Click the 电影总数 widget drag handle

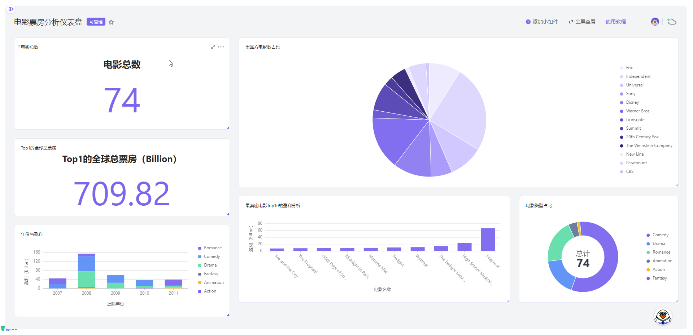tap(19, 47)
